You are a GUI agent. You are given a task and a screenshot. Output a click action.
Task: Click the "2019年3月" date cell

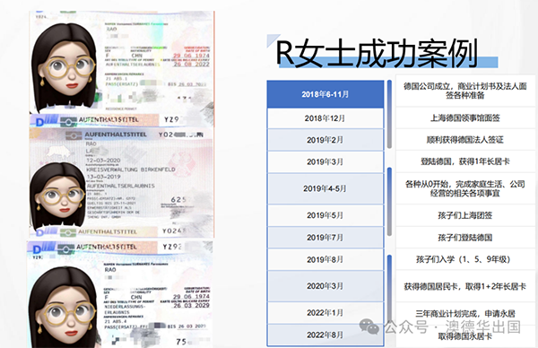click(325, 162)
